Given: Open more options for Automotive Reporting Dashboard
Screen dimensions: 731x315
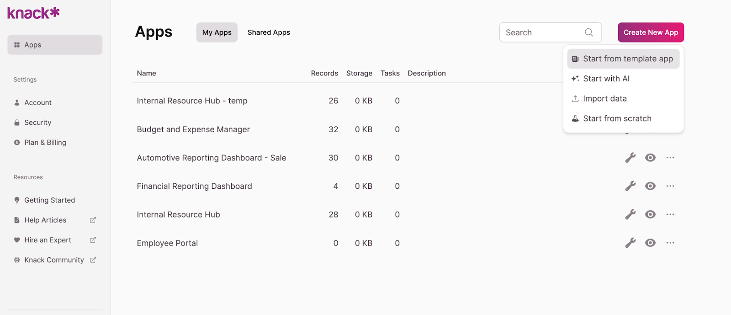Looking at the screenshot, I should coord(670,158).
